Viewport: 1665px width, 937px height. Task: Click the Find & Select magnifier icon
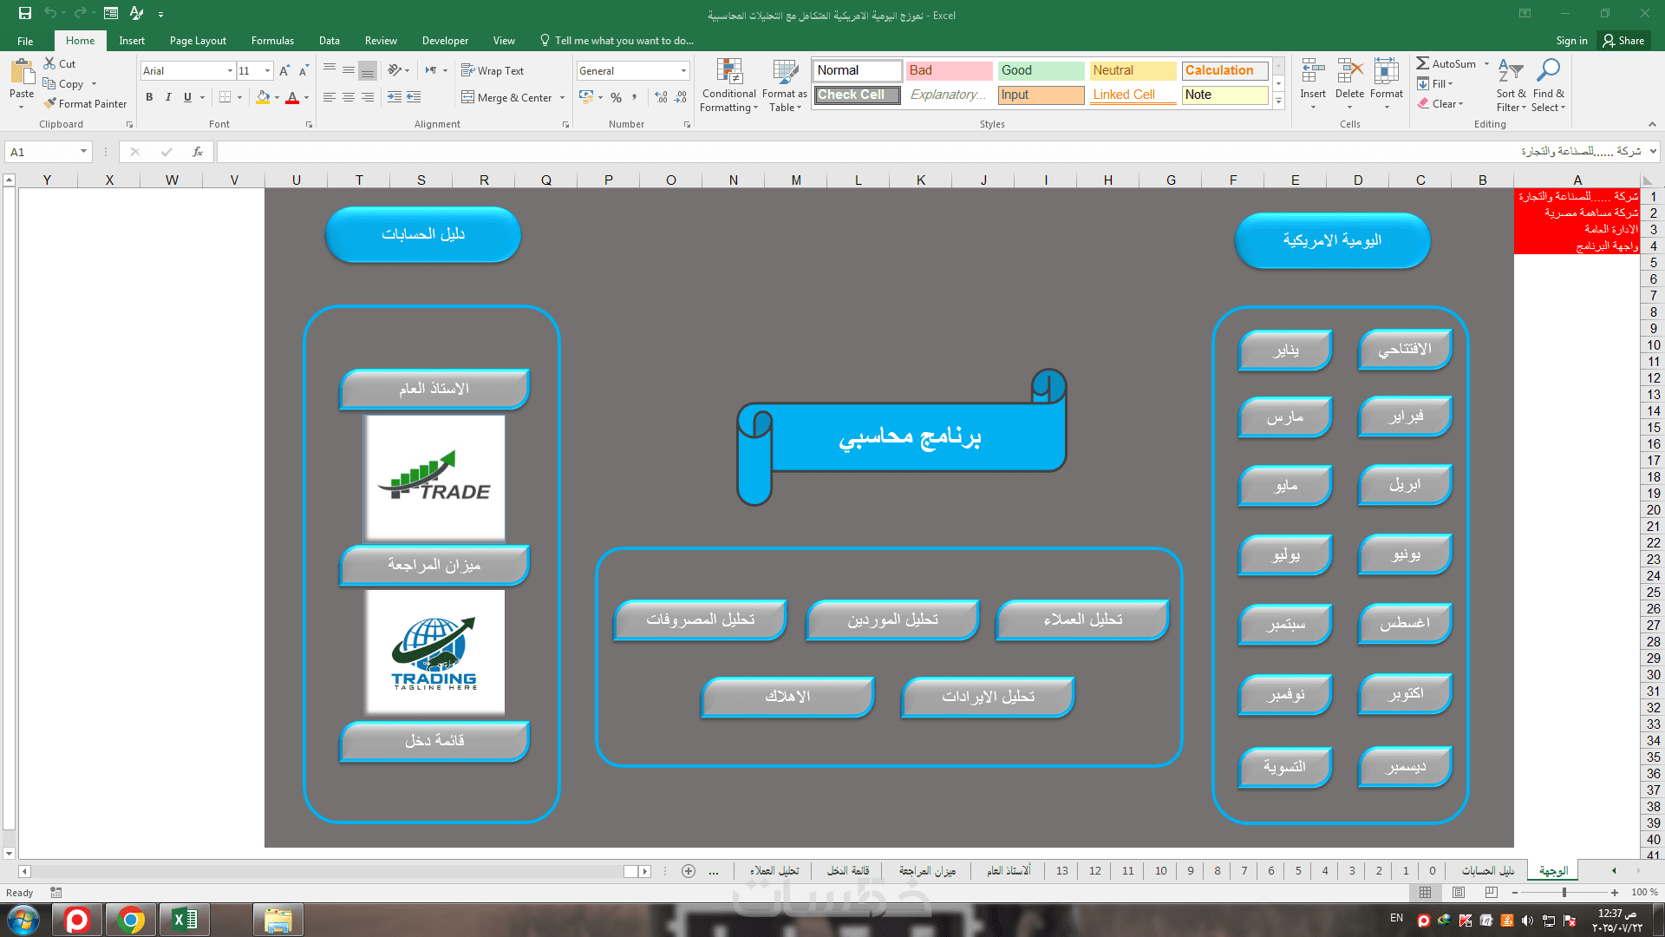pos(1548,71)
